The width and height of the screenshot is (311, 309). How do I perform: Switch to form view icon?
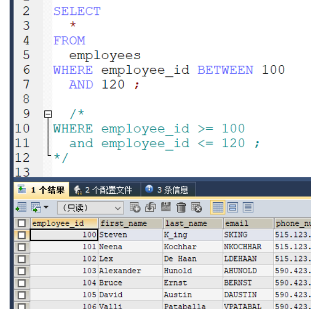point(232,208)
